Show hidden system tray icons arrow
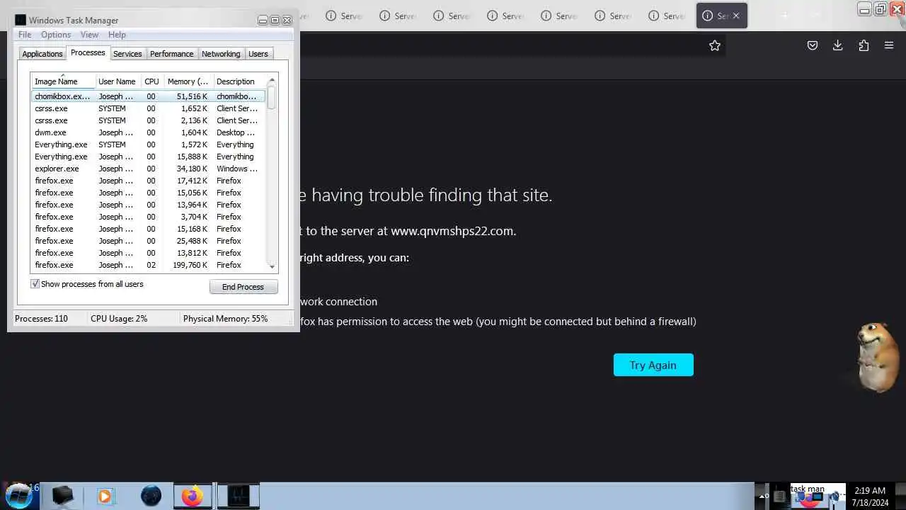This screenshot has width=906, height=510. pyautogui.click(x=762, y=497)
